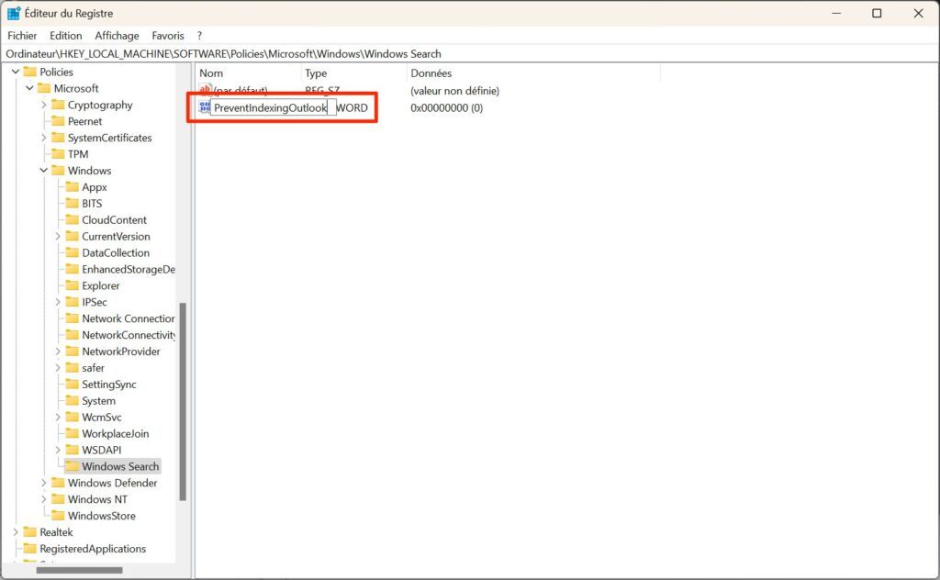Click the DWORD value icon for PreventIndexingOutlook
The height and width of the screenshot is (580, 940).
(205, 107)
